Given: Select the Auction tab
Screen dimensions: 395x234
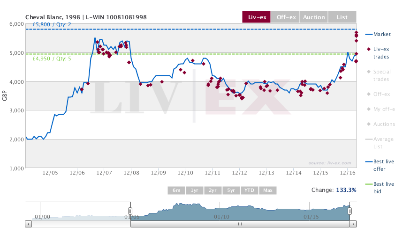Looking at the screenshot, I should [314, 17].
